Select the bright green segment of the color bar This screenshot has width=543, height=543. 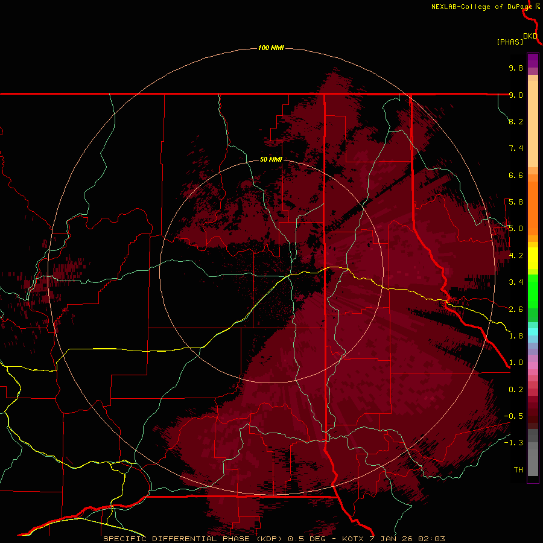pyautogui.click(x=533, y=291)
